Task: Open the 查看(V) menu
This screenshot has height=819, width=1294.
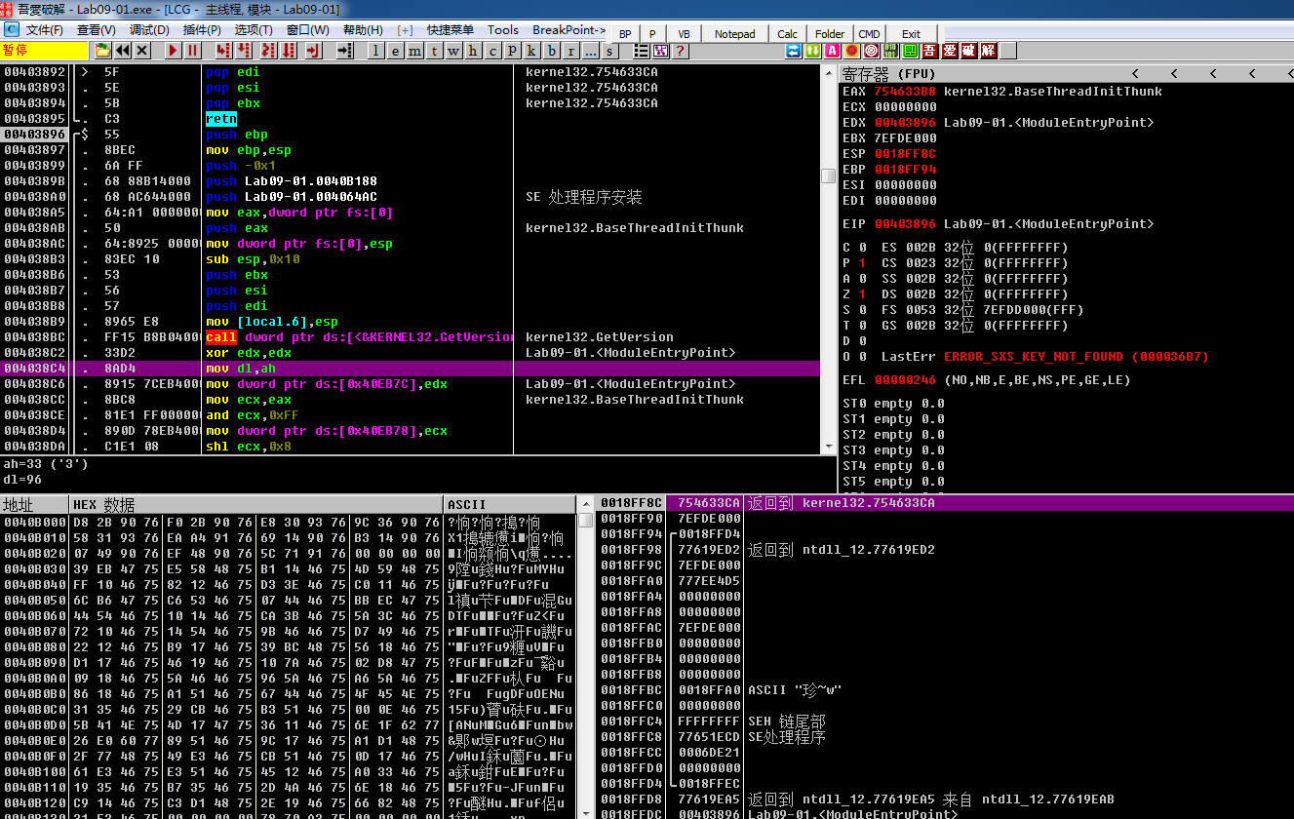Action: pyautogui.click(x=97, y=30)
